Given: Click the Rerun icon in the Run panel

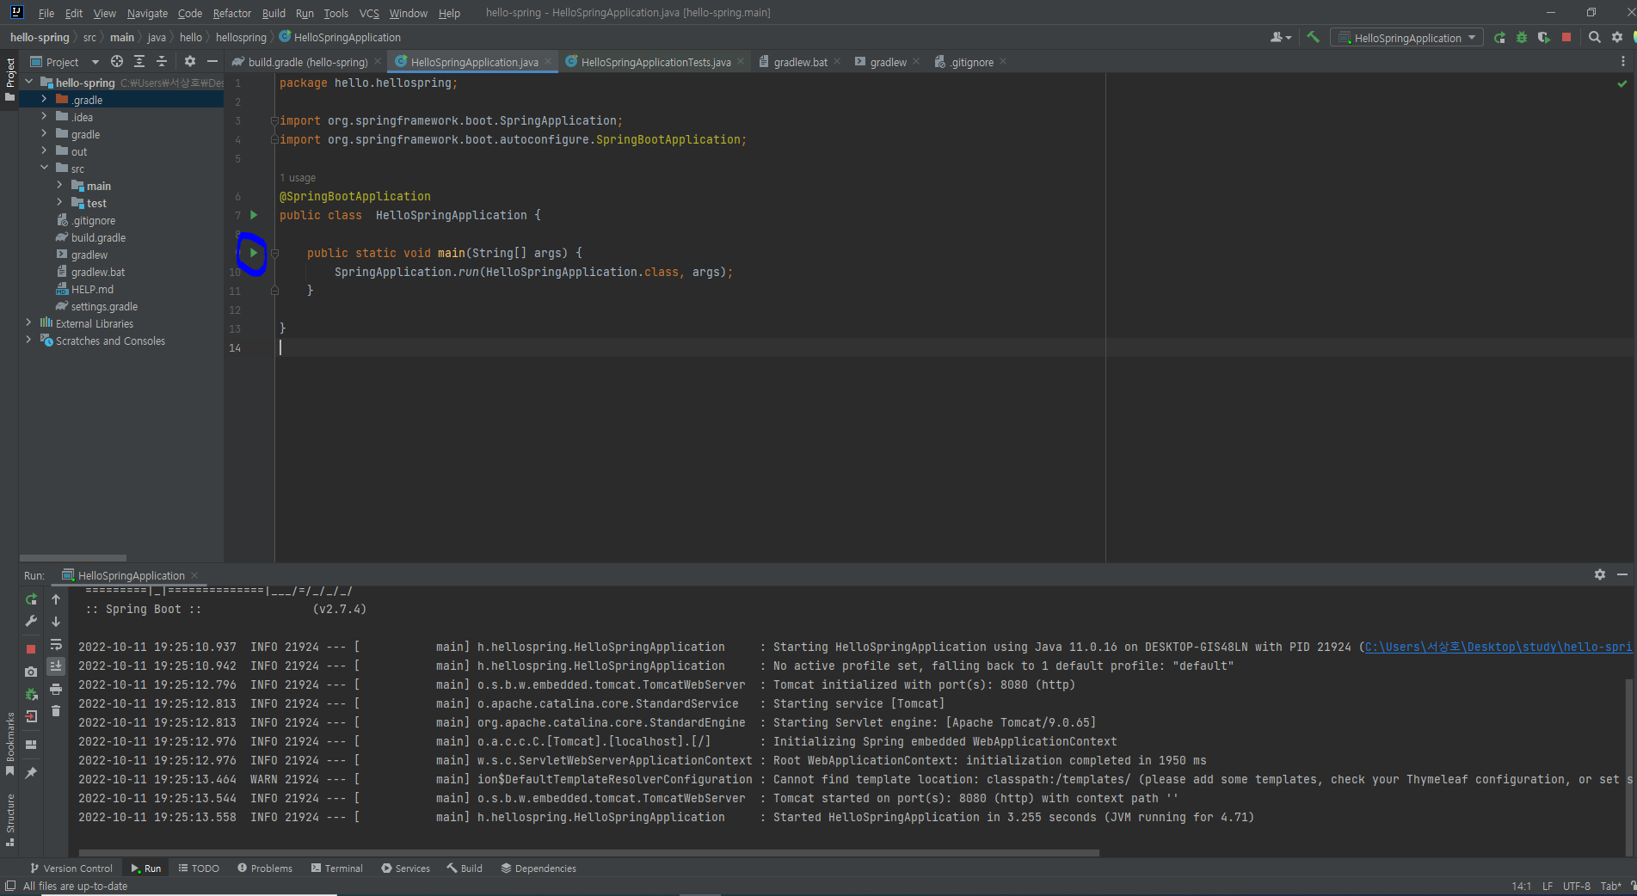Looking at the screenshot, I should [32, 599].
